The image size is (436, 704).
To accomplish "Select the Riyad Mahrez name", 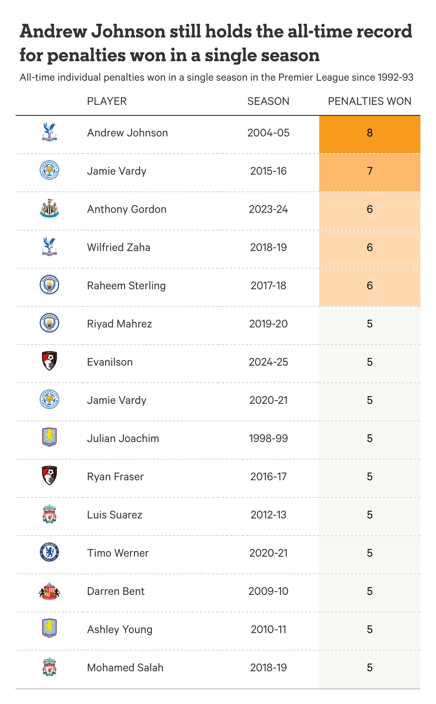I will pos(120,324).
